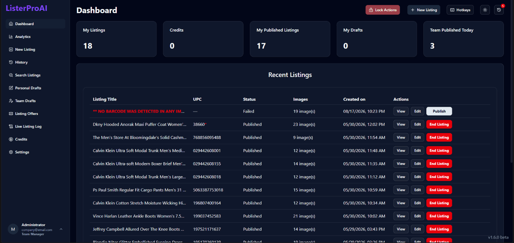Viewport: 514px width, 243px height.
Task: Click the Failed status cell
Action: [x=249, y=112]
